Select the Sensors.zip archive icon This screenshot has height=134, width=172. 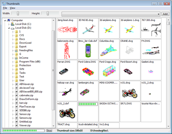point(17,118)
